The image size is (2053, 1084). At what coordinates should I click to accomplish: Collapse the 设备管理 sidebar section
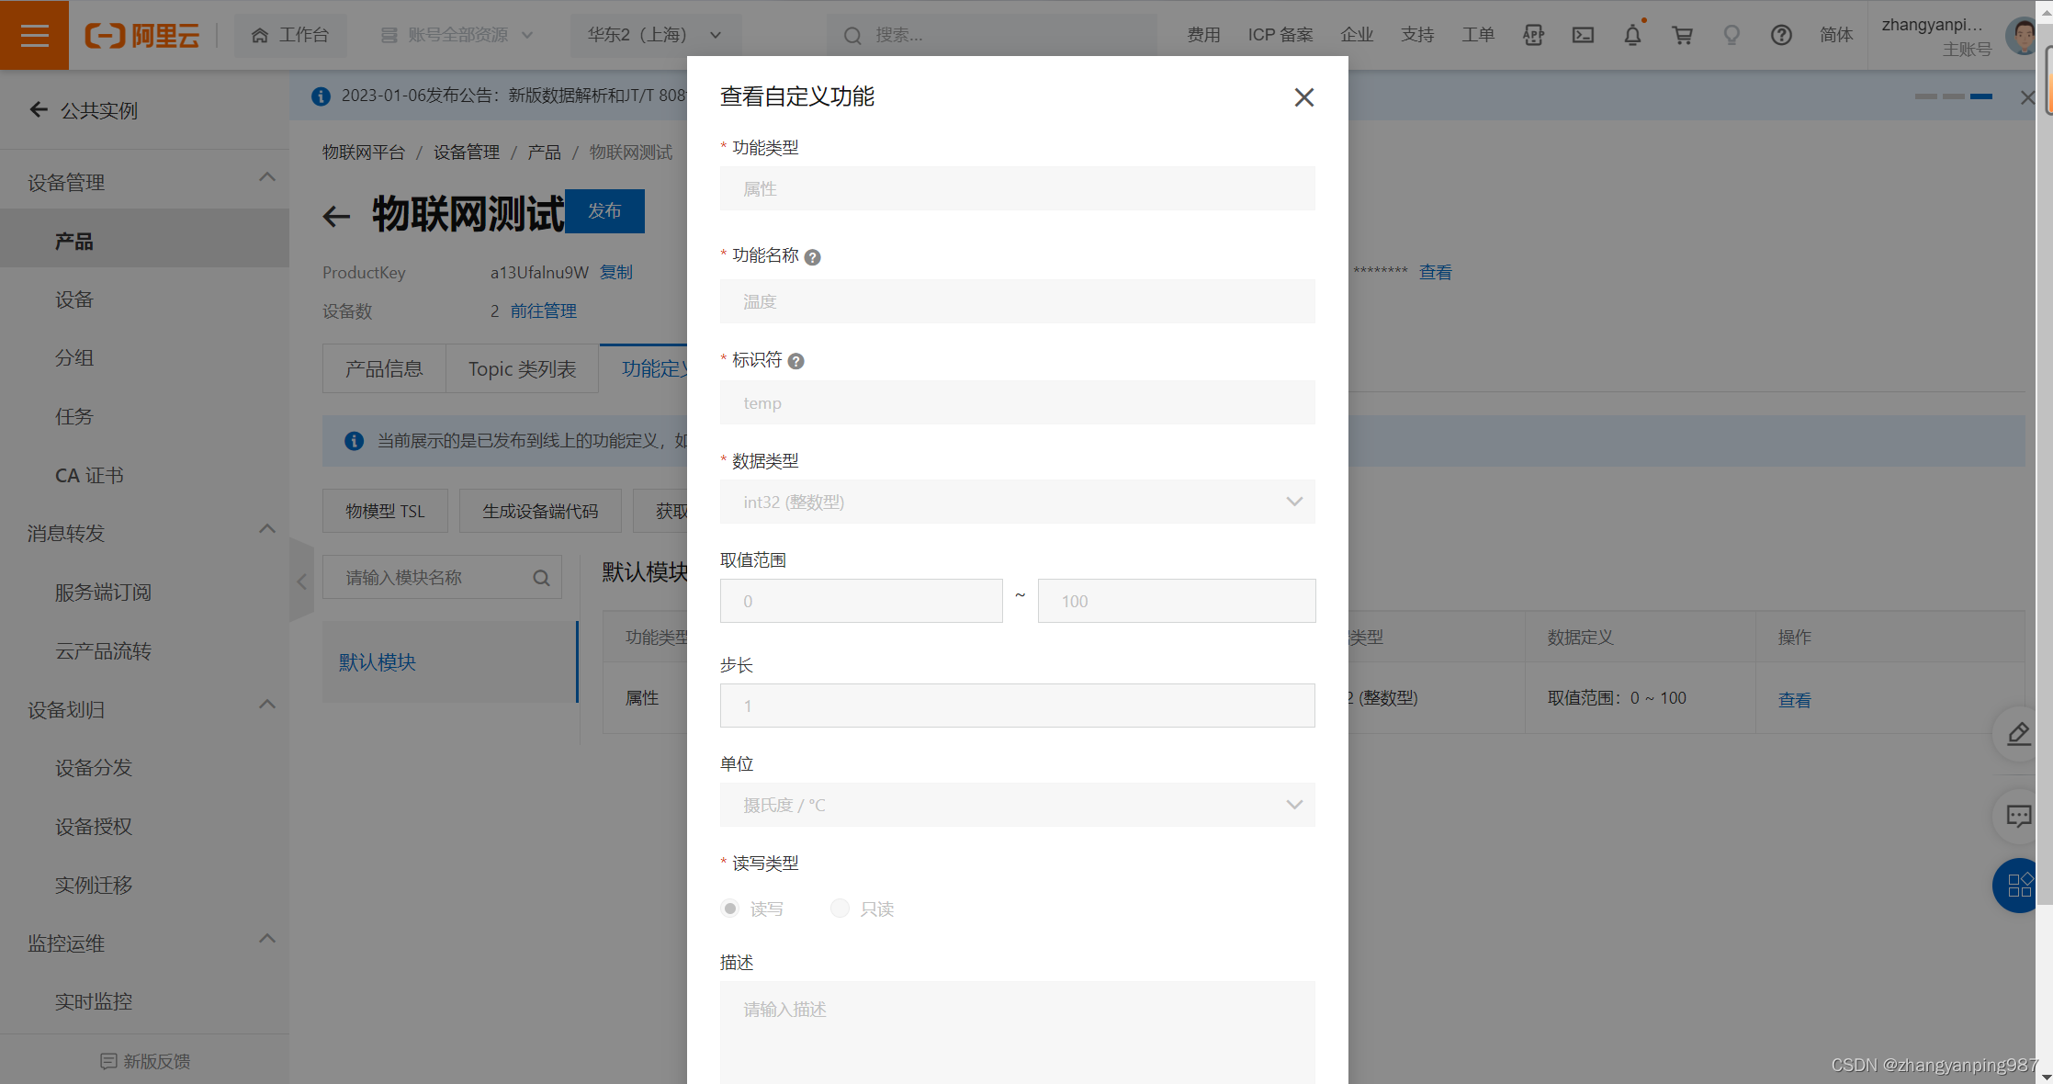pyautogui.click(x=266, y=178)
